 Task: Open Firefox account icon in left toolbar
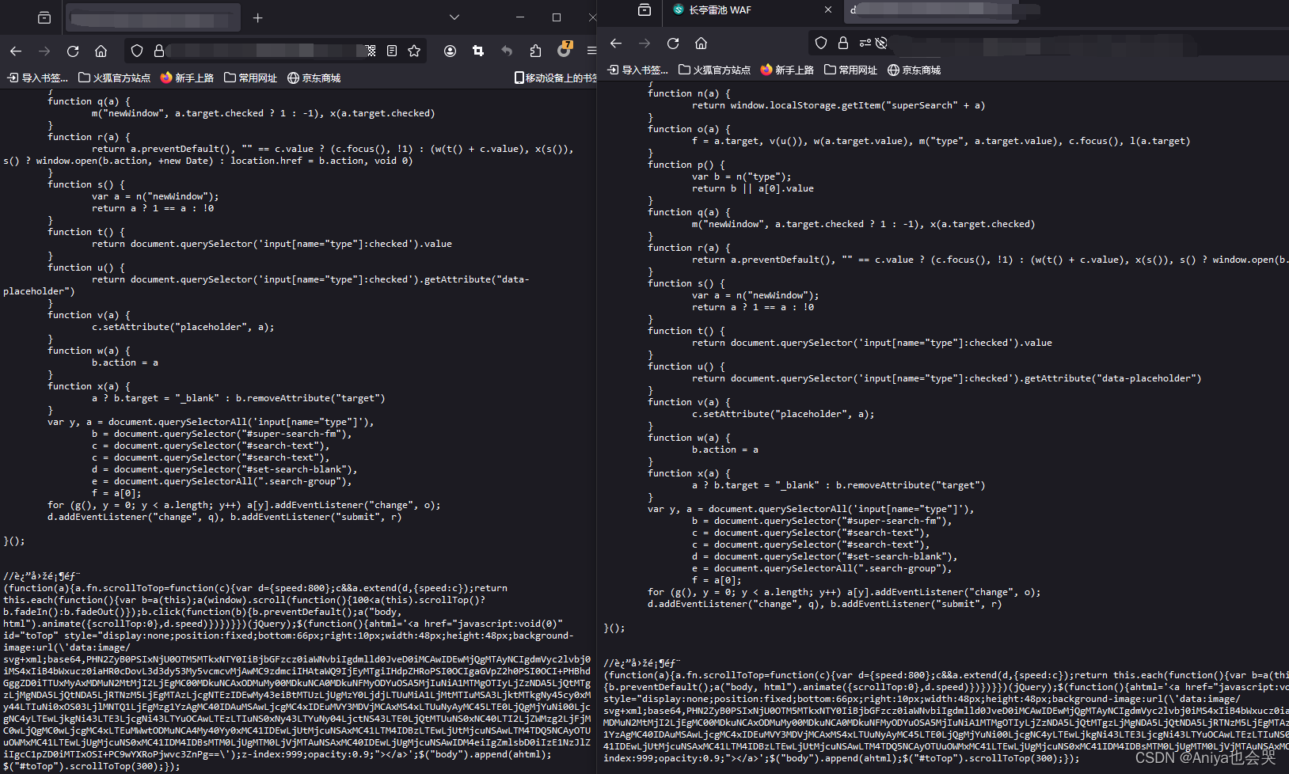pyautogui.click(x=450, y=51)
